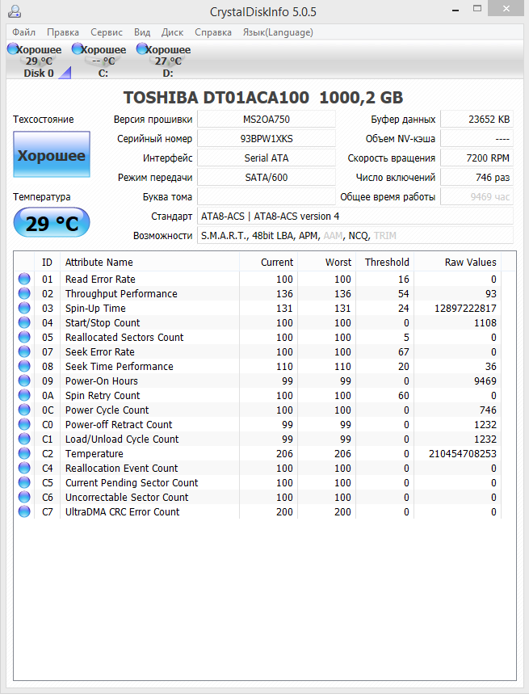Click status orb for Reallocated Sectors Count

point(24,337)
